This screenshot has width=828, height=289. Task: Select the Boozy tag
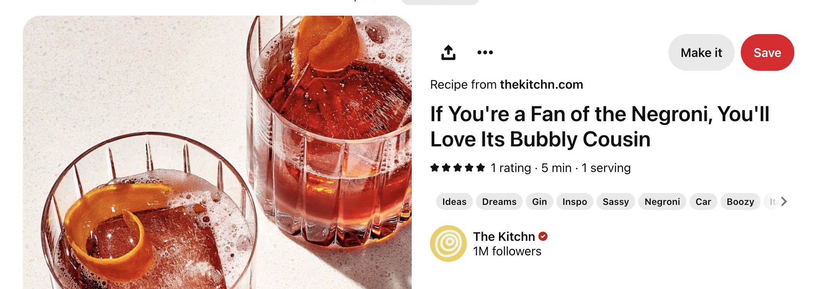click(x=740, y=201)
